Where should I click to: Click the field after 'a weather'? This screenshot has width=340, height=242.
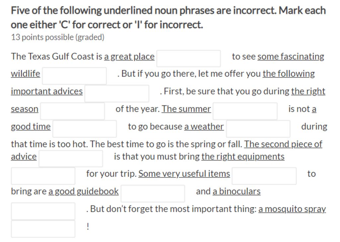pyautogui.click(x=258, y=129)
